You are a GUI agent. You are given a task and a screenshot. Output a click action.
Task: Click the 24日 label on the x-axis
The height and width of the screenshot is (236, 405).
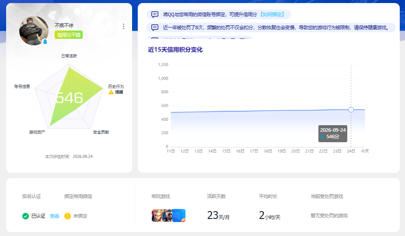(351, 151)
